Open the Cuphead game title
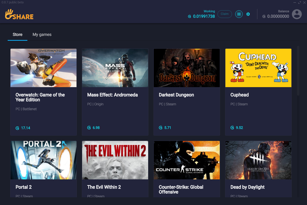 (x=239, y=95)
